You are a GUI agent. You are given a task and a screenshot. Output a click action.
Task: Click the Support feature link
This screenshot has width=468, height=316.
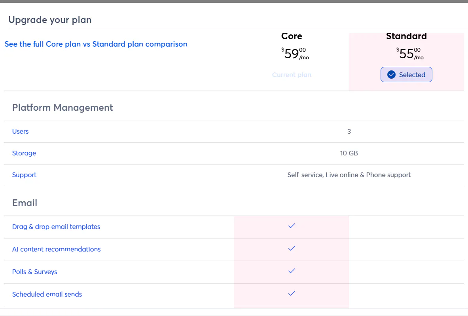tap(24, 175)
